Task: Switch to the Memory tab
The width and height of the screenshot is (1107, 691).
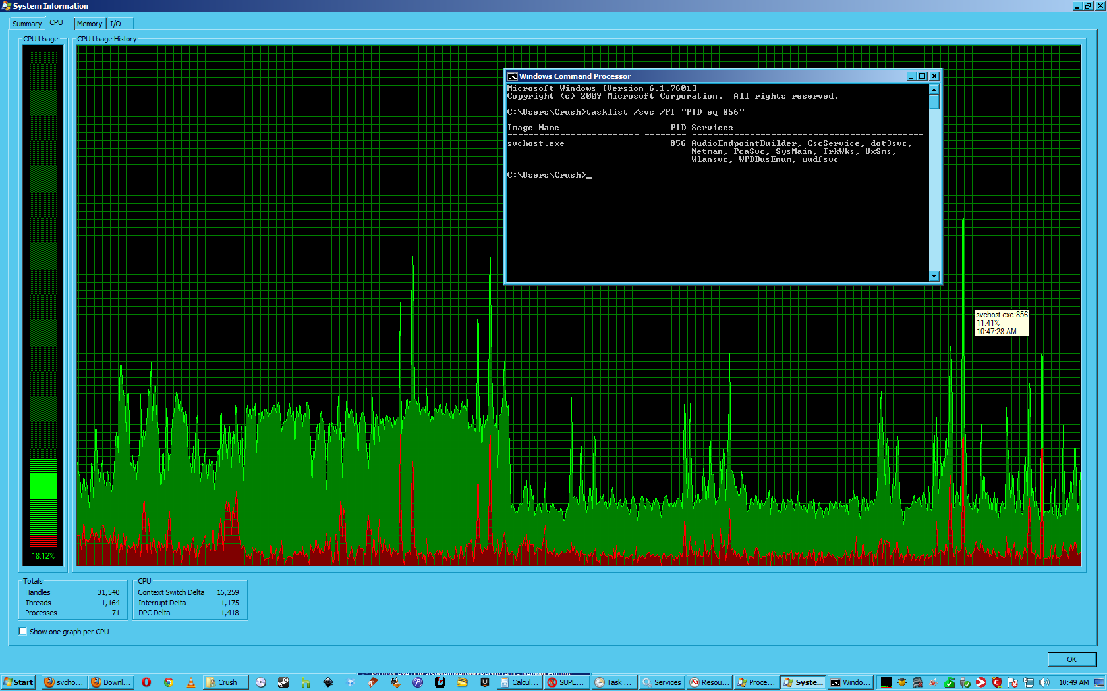Action: click(90, 24)
